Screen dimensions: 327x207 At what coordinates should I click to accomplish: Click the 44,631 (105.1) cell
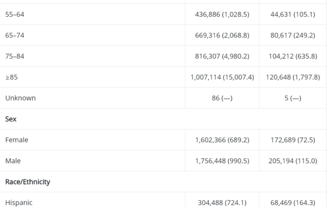[x=293, y=14]
